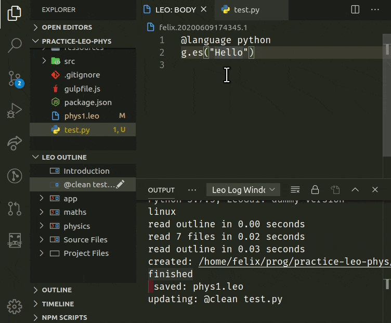Click line number 3 in the gutter
Image resolution: width=391 pixels, height=323 pixels.
[162, 65]
